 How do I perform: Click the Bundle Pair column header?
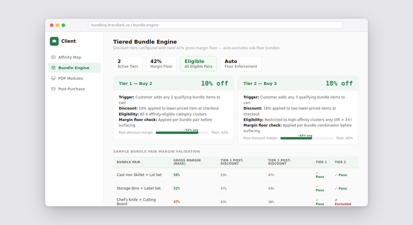(x=128, y=162)
